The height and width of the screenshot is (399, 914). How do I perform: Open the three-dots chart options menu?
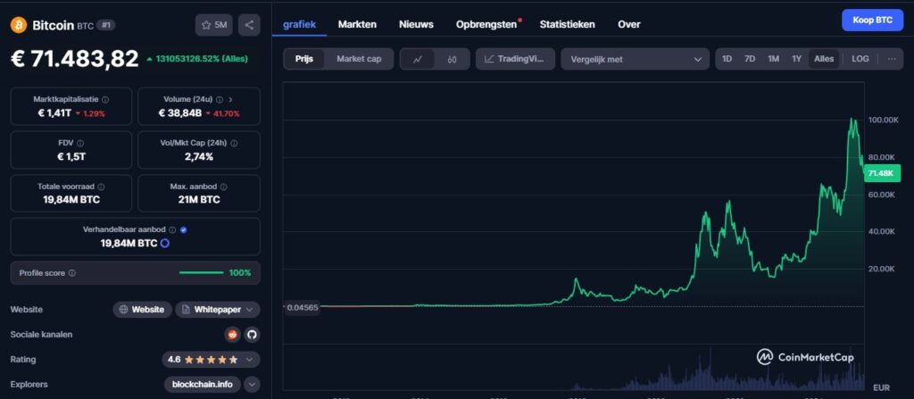pyautogui.click(x=892, y=59)
